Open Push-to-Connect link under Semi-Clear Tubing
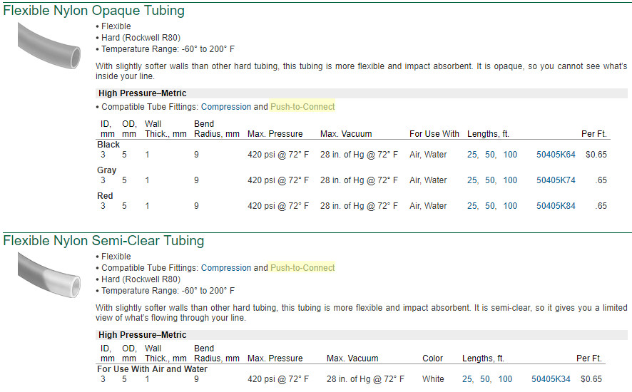 pyautogui.click(x=302, y=268)
